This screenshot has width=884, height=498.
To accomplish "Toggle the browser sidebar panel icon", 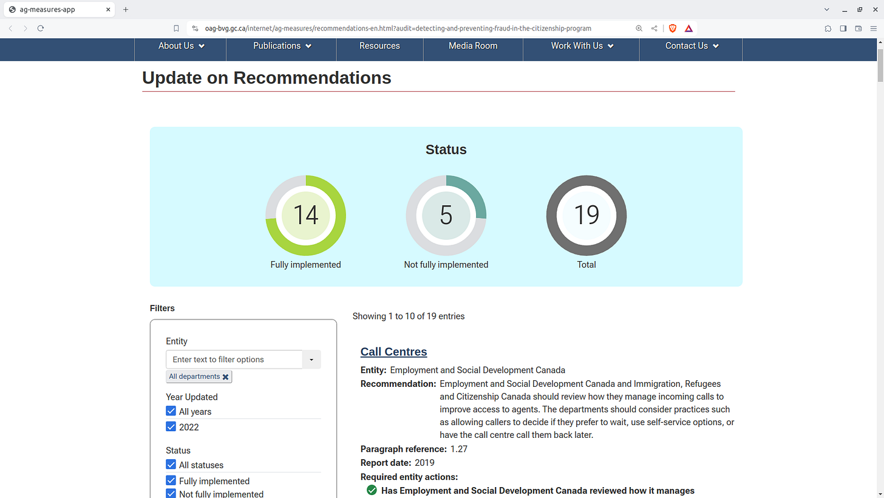I will click(x=843, y=29).
